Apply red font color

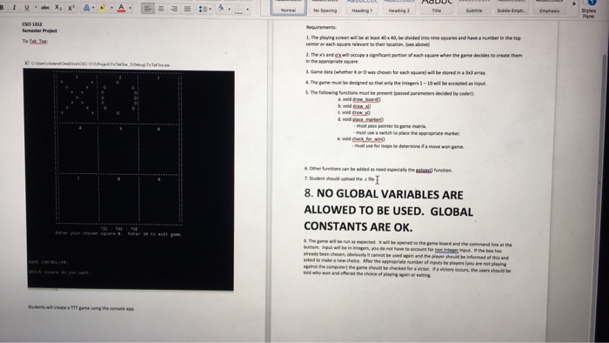(121, 8)
